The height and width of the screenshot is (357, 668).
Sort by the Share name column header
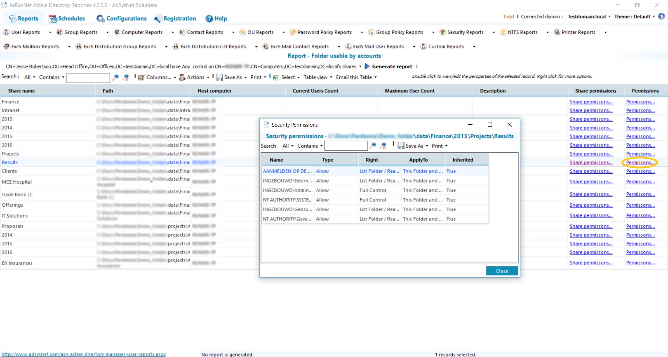click(x=48, y=91)
